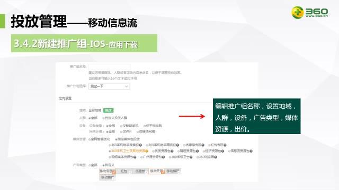The image size is (339, 190).
Task: Click the 移动开屏 ad type button
Action: pos(157,171)
